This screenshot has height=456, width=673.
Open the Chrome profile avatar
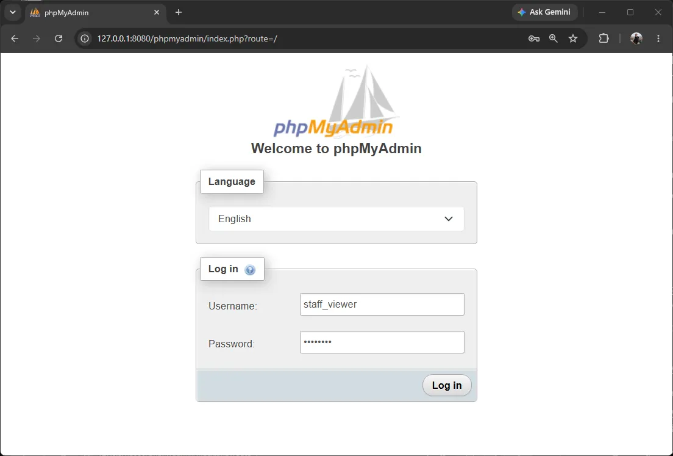click(x=636, y=38)
